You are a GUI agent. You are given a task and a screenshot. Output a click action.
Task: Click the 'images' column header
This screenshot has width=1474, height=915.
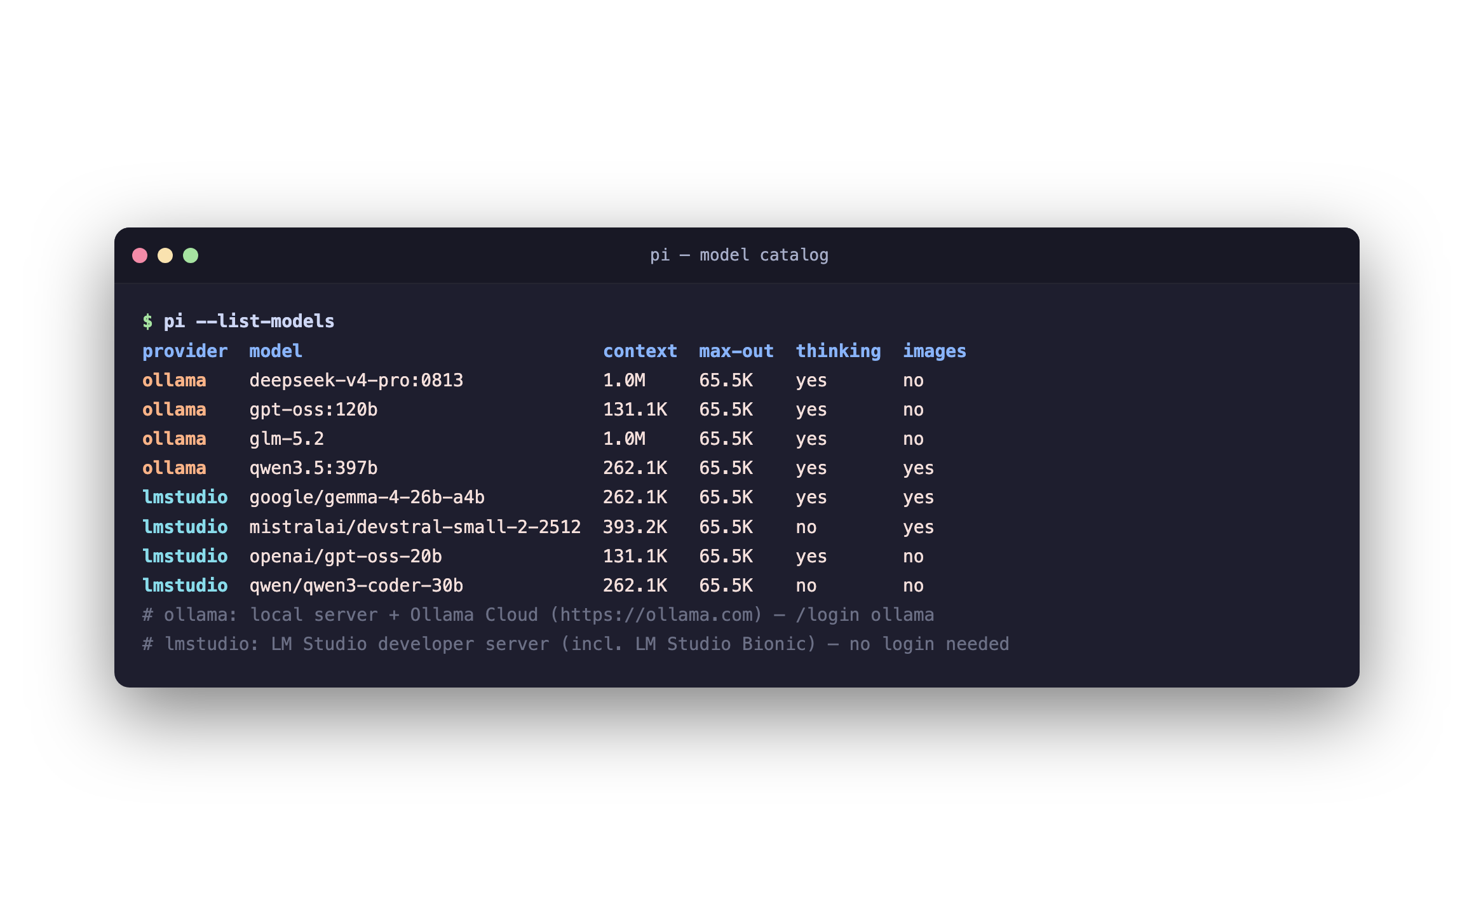click(x=935, y=351)
